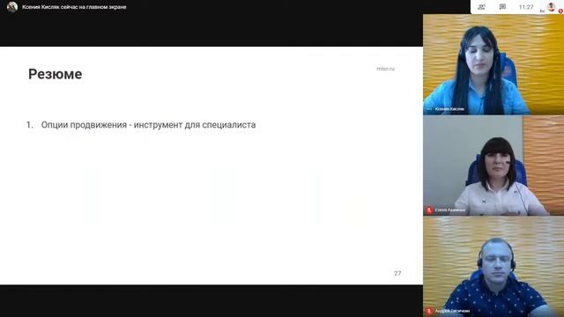
Task: Click the "Резюме" slide heading
Action: (x=55, y=74)
